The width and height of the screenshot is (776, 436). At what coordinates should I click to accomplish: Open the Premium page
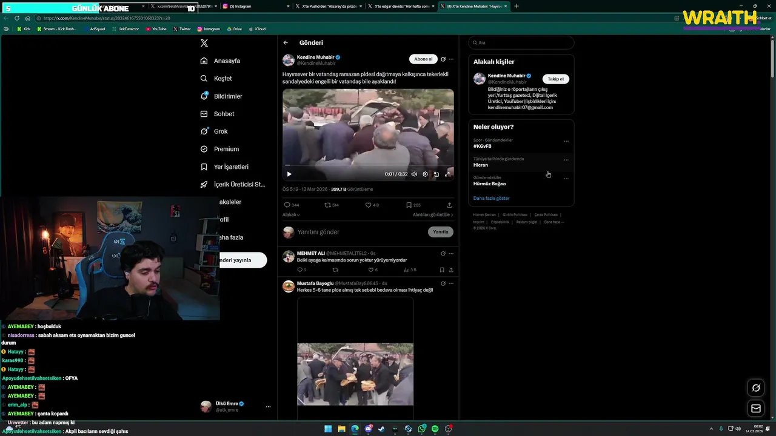pyautogui.click(x=219, y=149)
